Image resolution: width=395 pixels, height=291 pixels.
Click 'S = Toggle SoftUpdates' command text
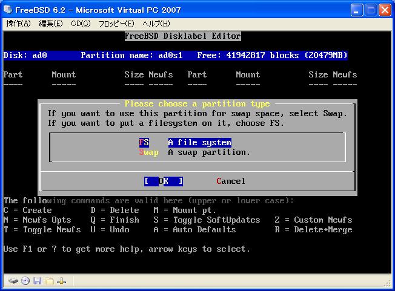click(207, 220)
